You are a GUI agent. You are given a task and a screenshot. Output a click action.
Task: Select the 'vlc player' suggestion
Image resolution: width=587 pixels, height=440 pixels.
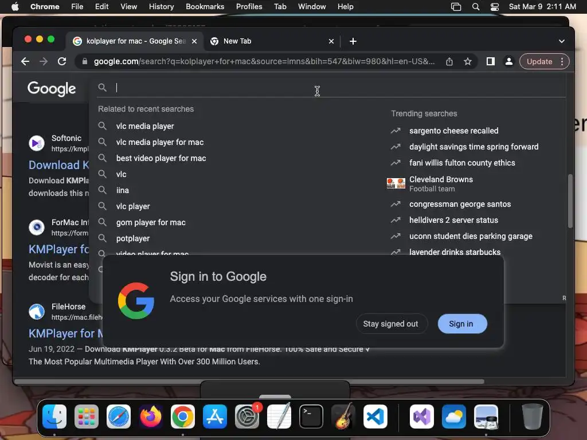pos(133,206)
